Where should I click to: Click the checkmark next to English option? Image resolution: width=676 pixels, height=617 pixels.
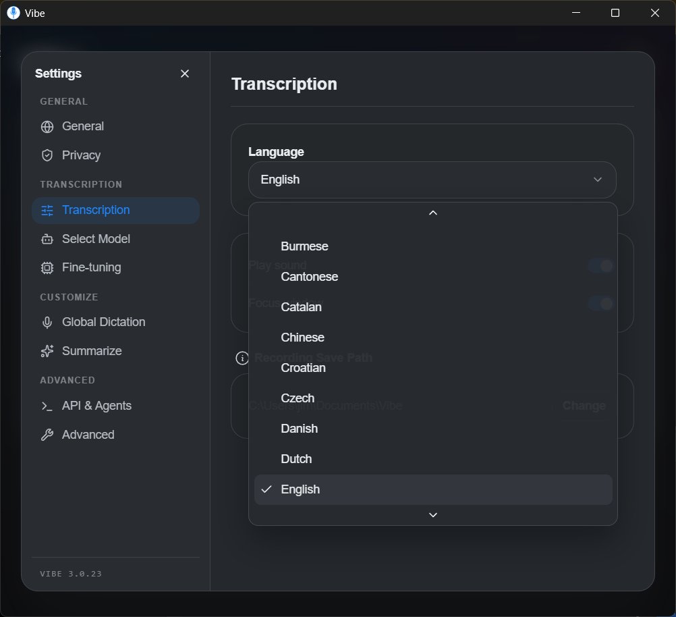[266, 489]
